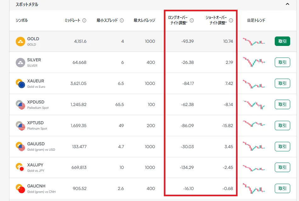Click 取引 button for XPTUSD
Viewport: 299px width, 201px height.
coord(282,126)
